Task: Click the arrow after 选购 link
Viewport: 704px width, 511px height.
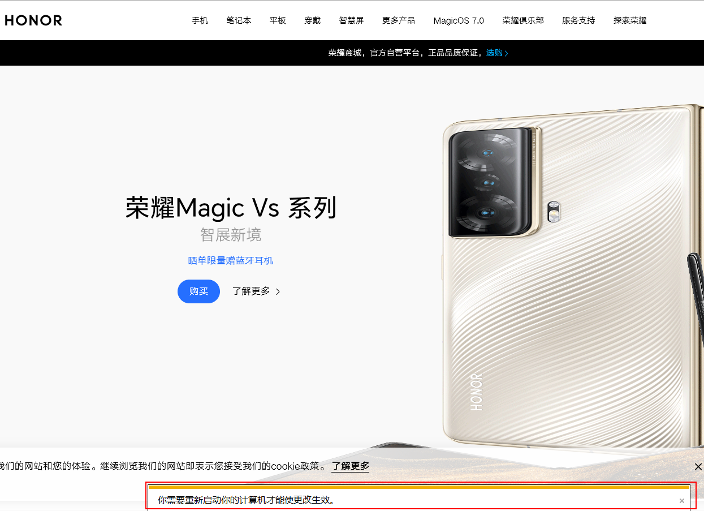Action: click(x=506, y=53)
